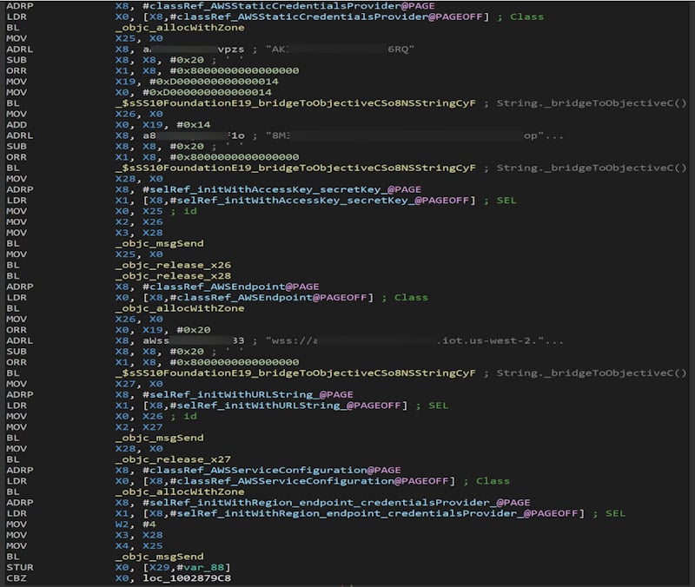Click the X4, X25 operands
Viewport: 695px width, 587px height.
pyautogui.click(x=139, y=546)
